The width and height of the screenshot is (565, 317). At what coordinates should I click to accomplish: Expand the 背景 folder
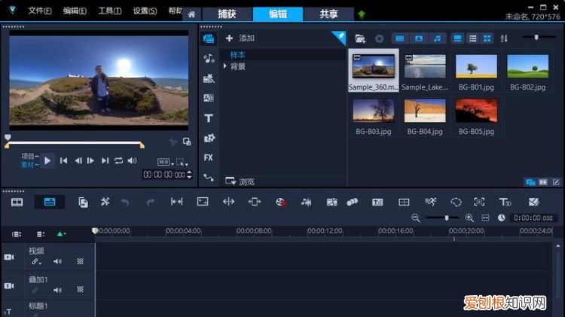[x=225, y=67]
